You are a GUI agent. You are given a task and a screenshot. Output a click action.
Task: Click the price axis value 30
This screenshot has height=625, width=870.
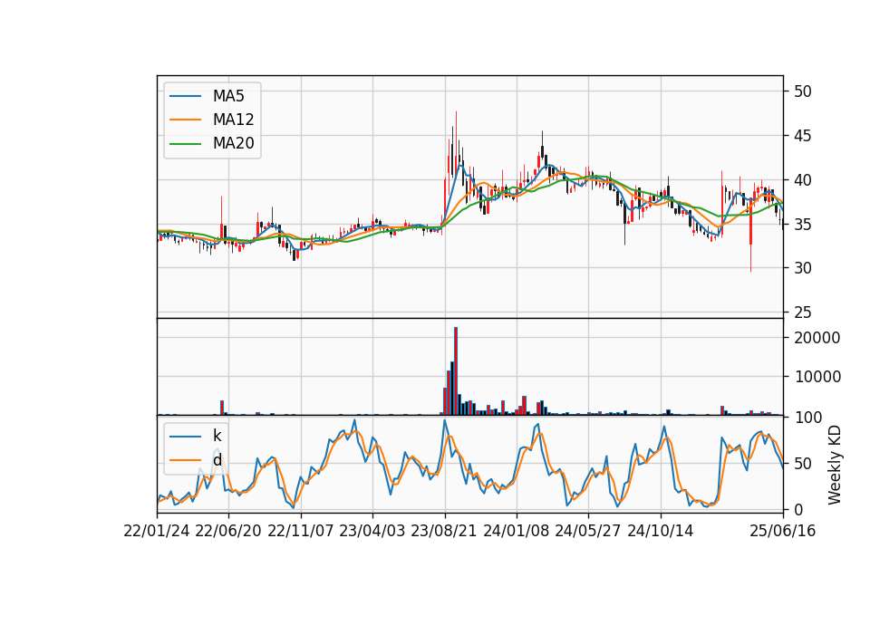(x=802, y=268)
